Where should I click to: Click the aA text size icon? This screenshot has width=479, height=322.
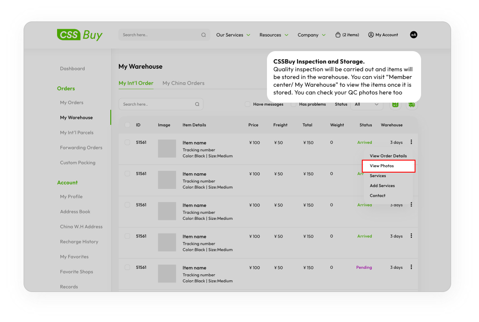tap(413, 35)
